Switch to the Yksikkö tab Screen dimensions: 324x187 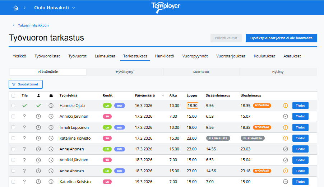pos(19,56)
